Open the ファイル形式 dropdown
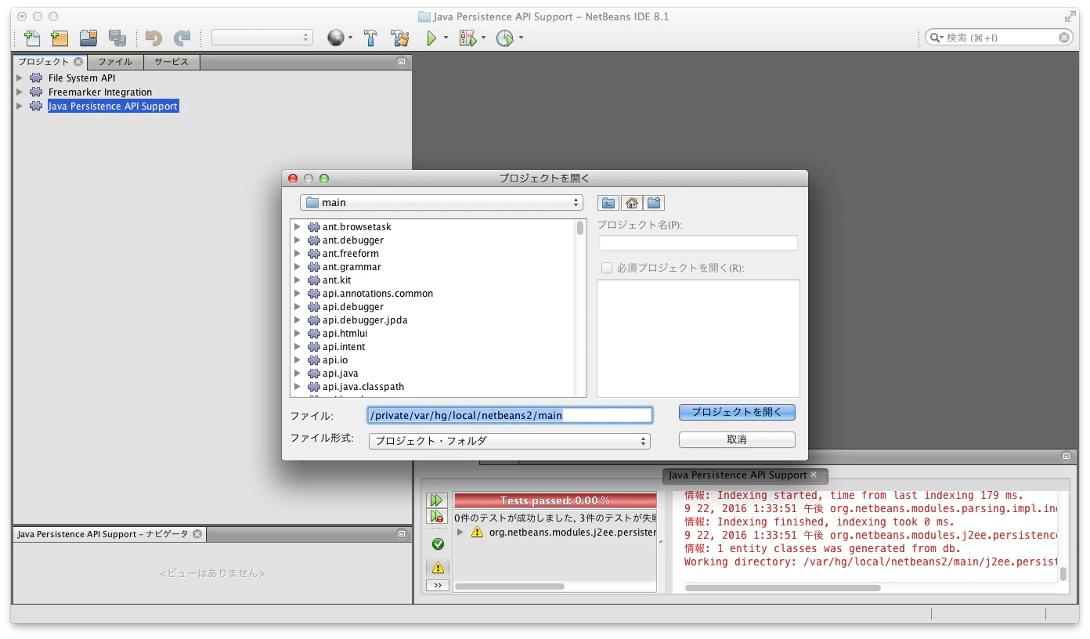The image size is (1090, 639). (510, 441)
